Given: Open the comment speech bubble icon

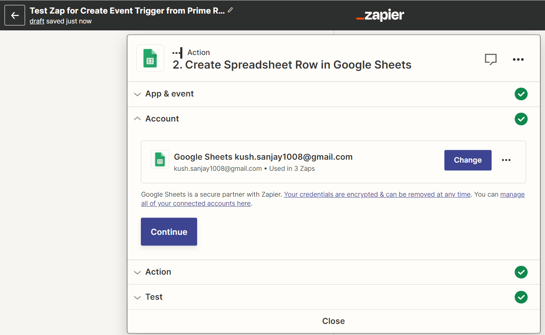Looking at the screenshot, I should (x=490, y=60).
